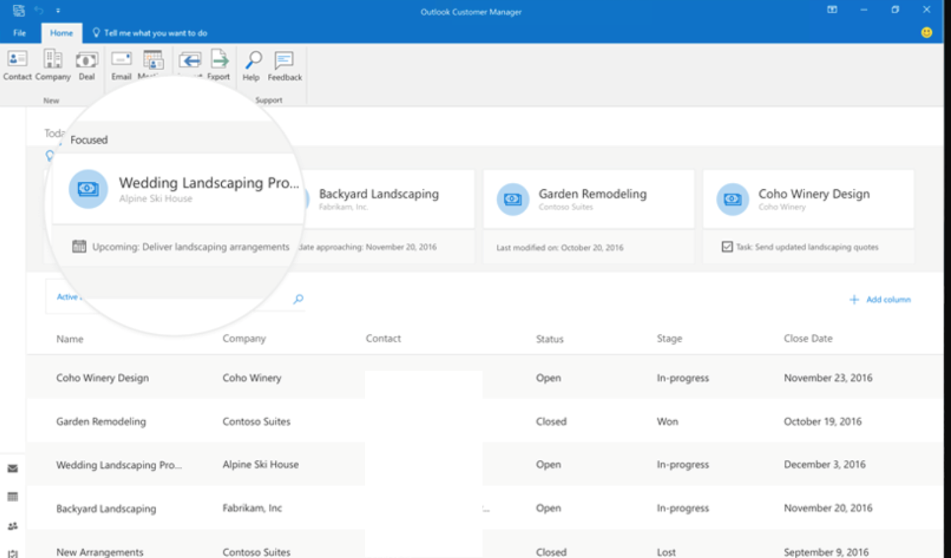The height and width of the screenshot is (558, 951).
Task: Click the Open status in Coho Winery Design row
Action: (548, 378)
